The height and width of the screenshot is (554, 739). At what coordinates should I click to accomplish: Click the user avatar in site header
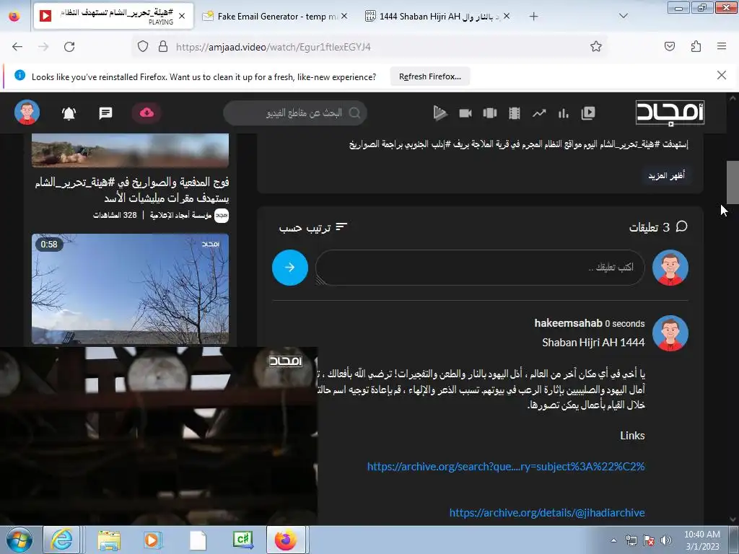tap(27, 112)
